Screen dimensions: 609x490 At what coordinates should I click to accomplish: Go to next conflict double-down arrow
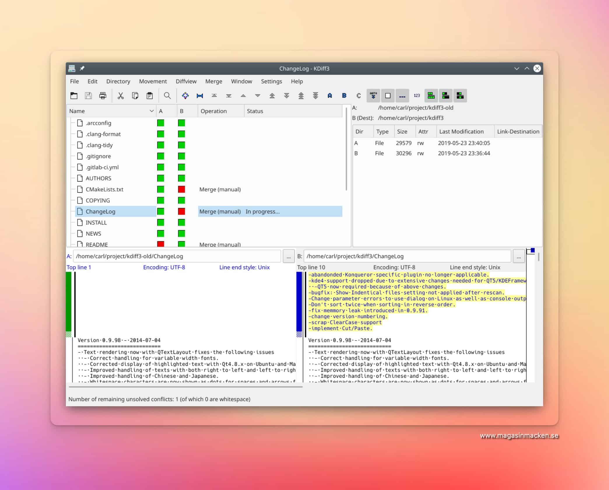point(287,96)
